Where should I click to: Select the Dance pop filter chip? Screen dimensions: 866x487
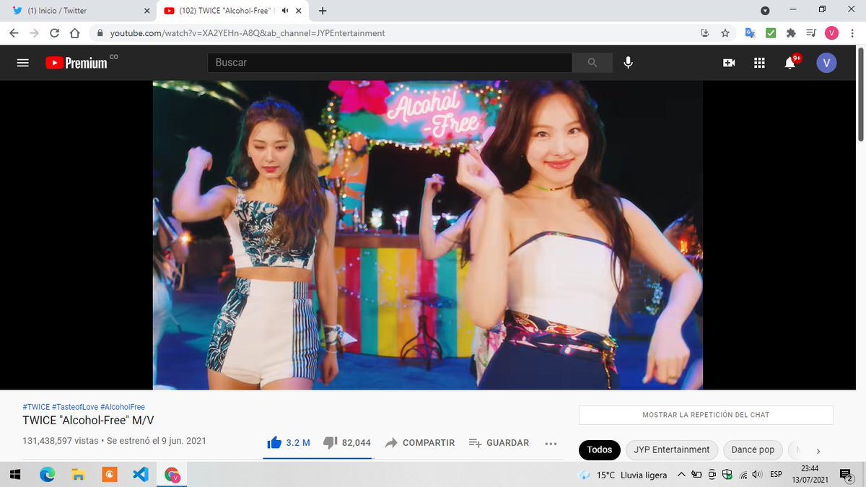click(x=753, y=449)
